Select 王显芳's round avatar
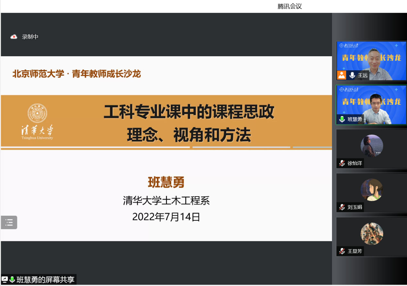 pyautogui.click(x=372, y=234)
